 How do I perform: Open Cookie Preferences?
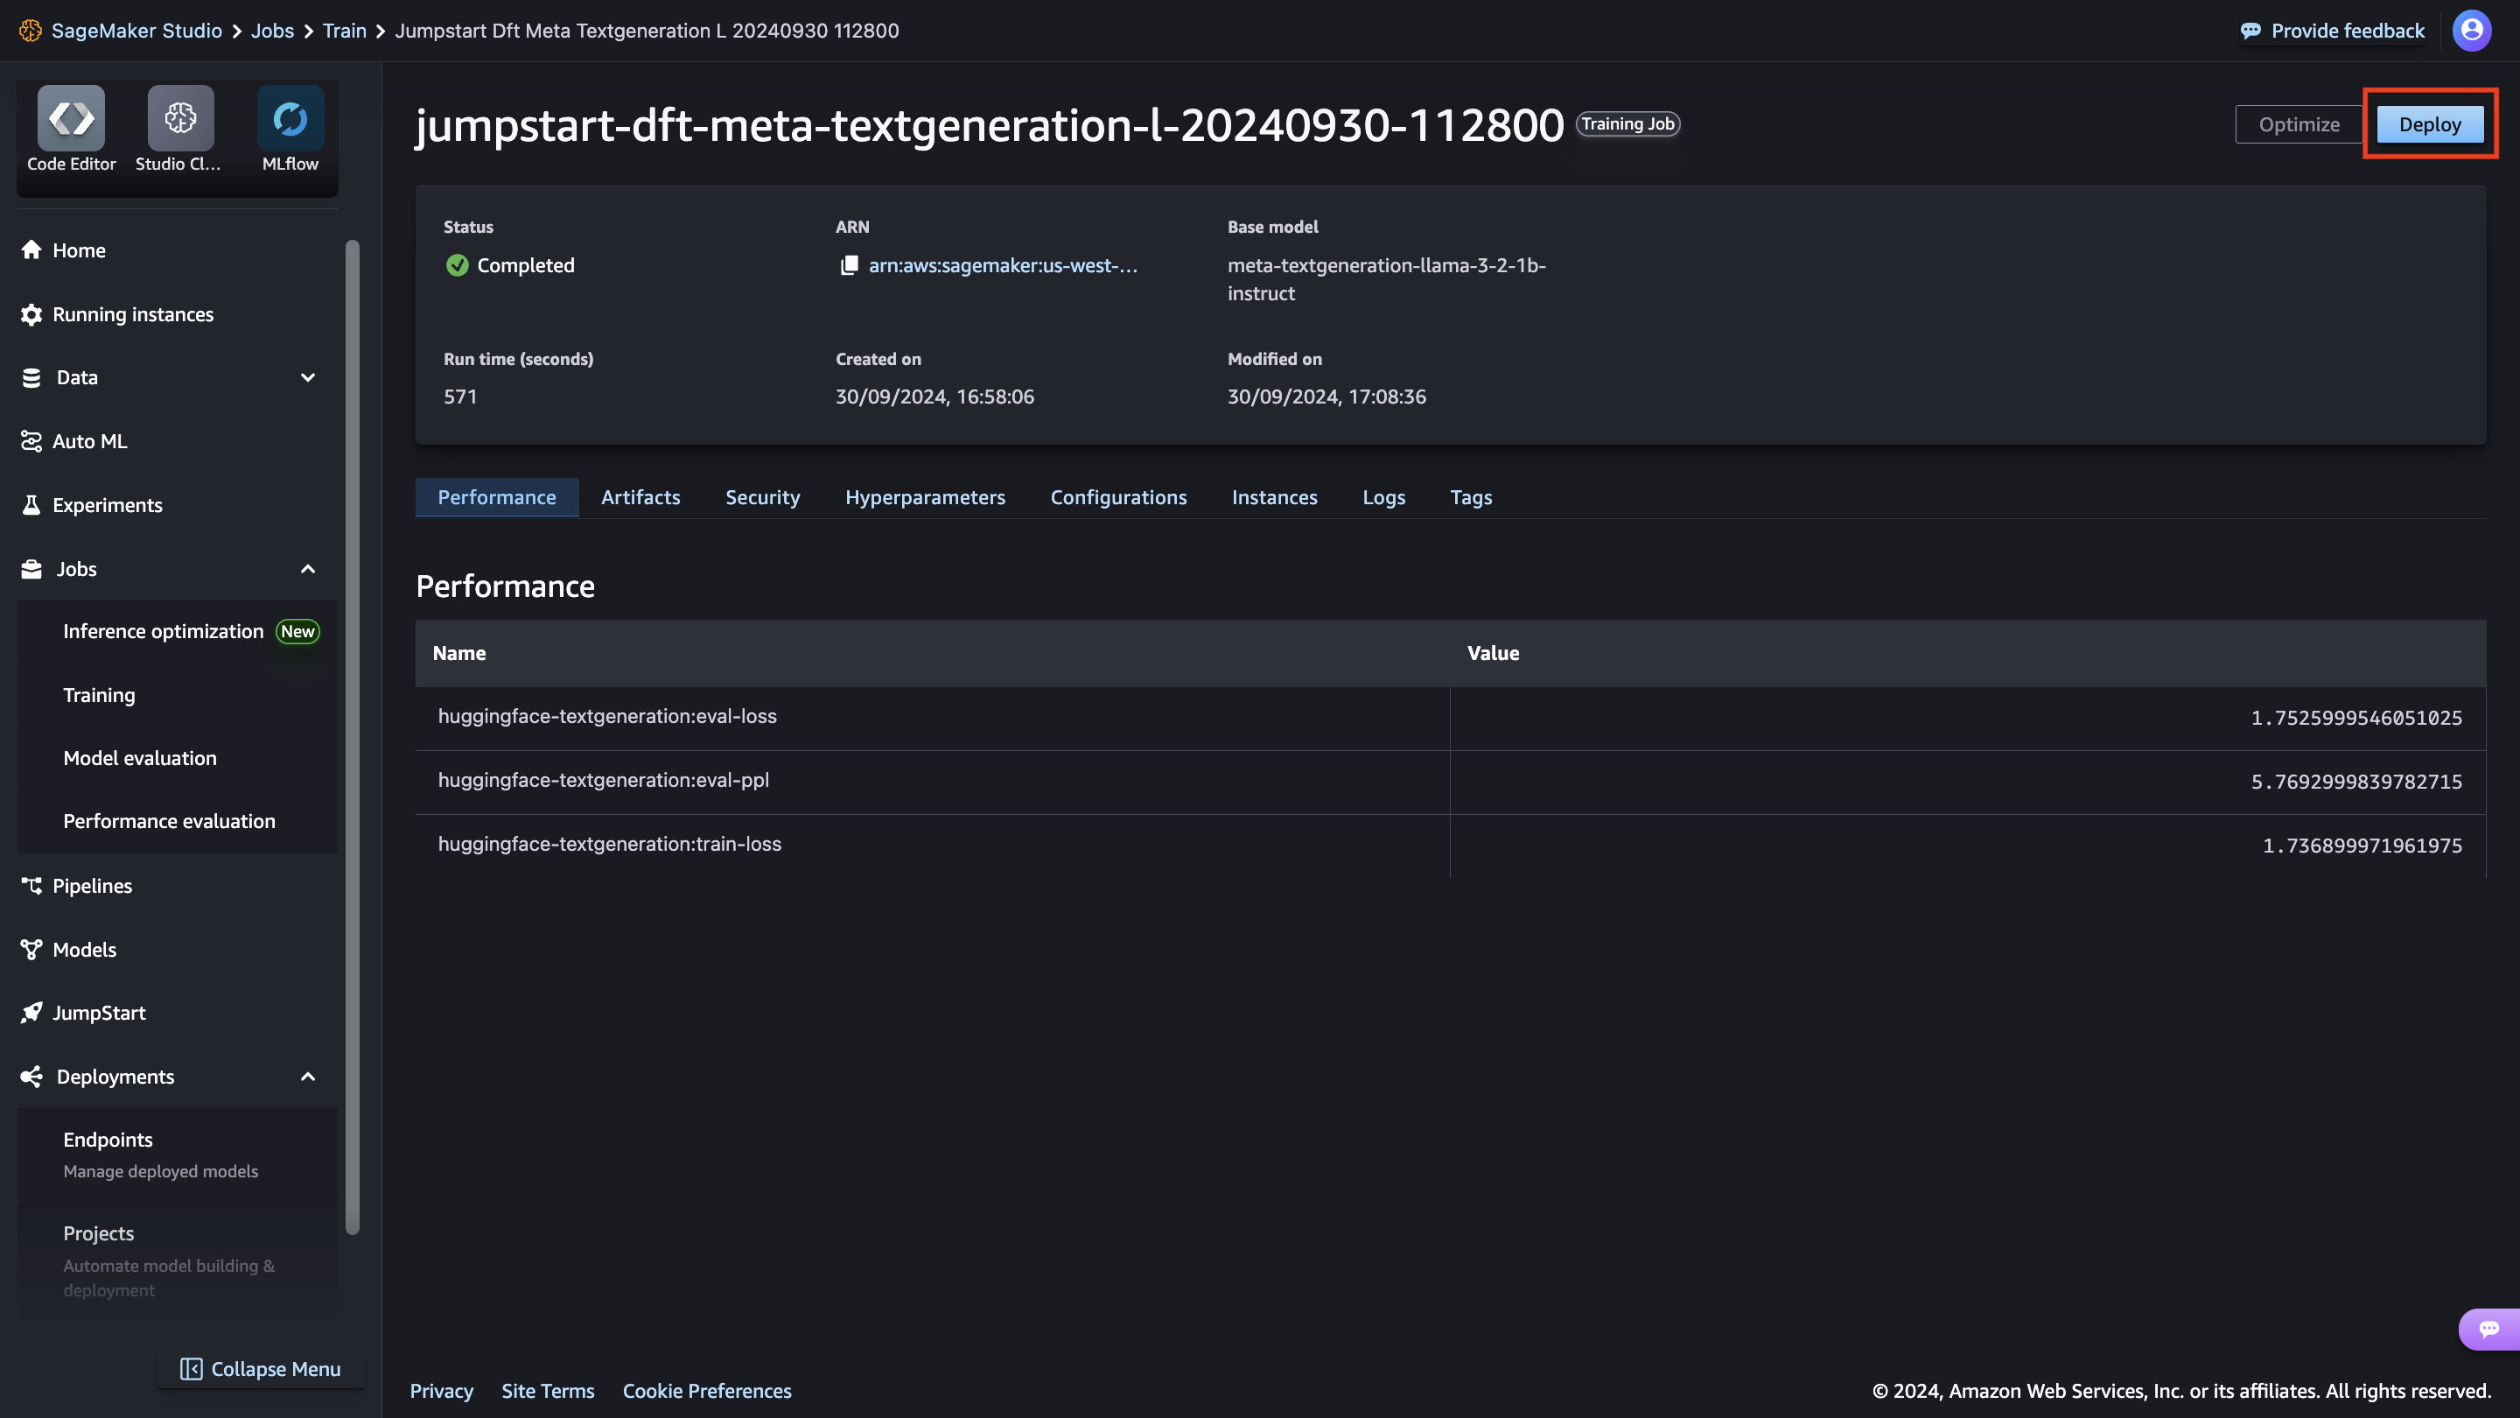coord(707,1390)
